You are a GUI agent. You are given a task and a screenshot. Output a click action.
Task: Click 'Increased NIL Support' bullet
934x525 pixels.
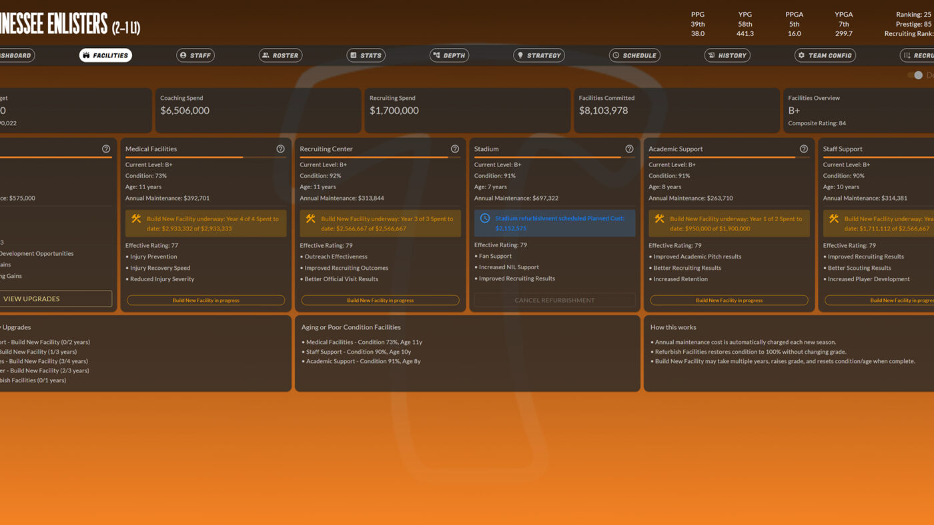(x=509, y=267)
